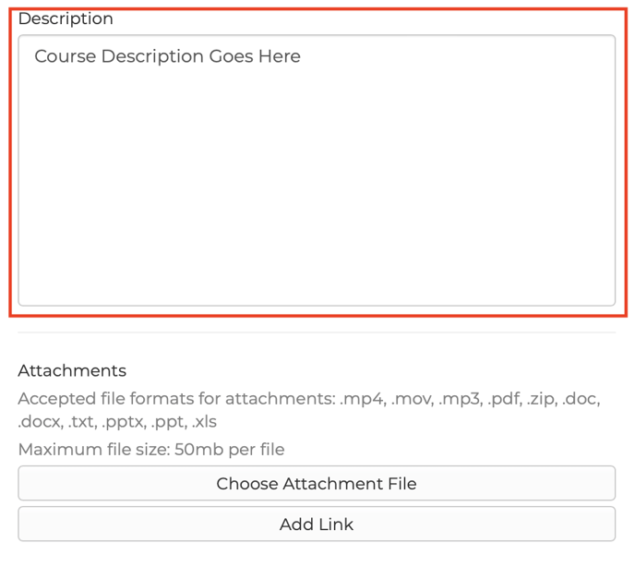Click the empty bottom area of the Description box
635x567 pixels.
(317, 268)
